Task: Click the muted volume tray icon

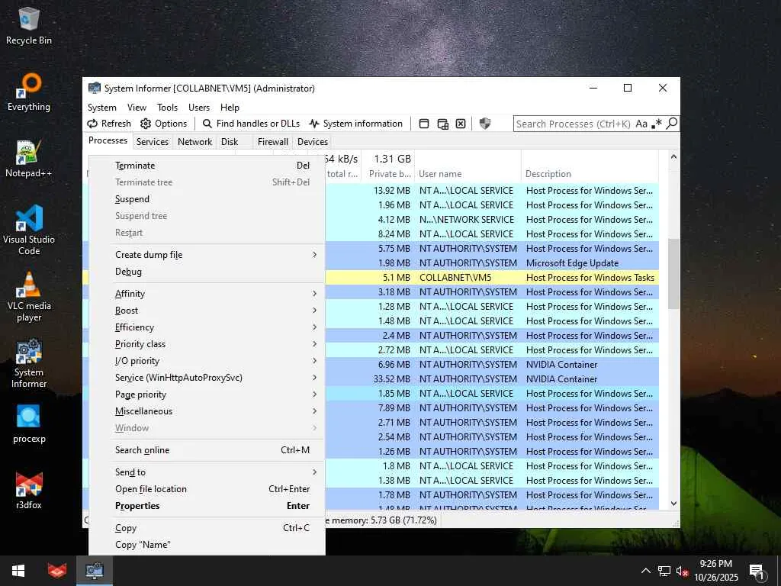Action: pyautogui.click(x=683, y=571)
